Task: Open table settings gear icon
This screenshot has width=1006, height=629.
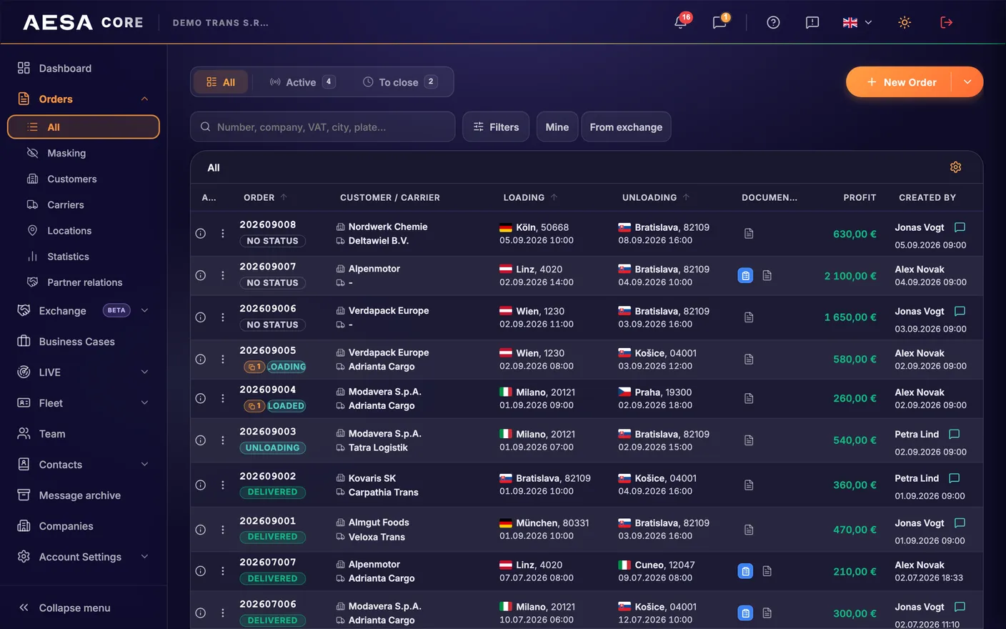Action: tap(955, 167)
